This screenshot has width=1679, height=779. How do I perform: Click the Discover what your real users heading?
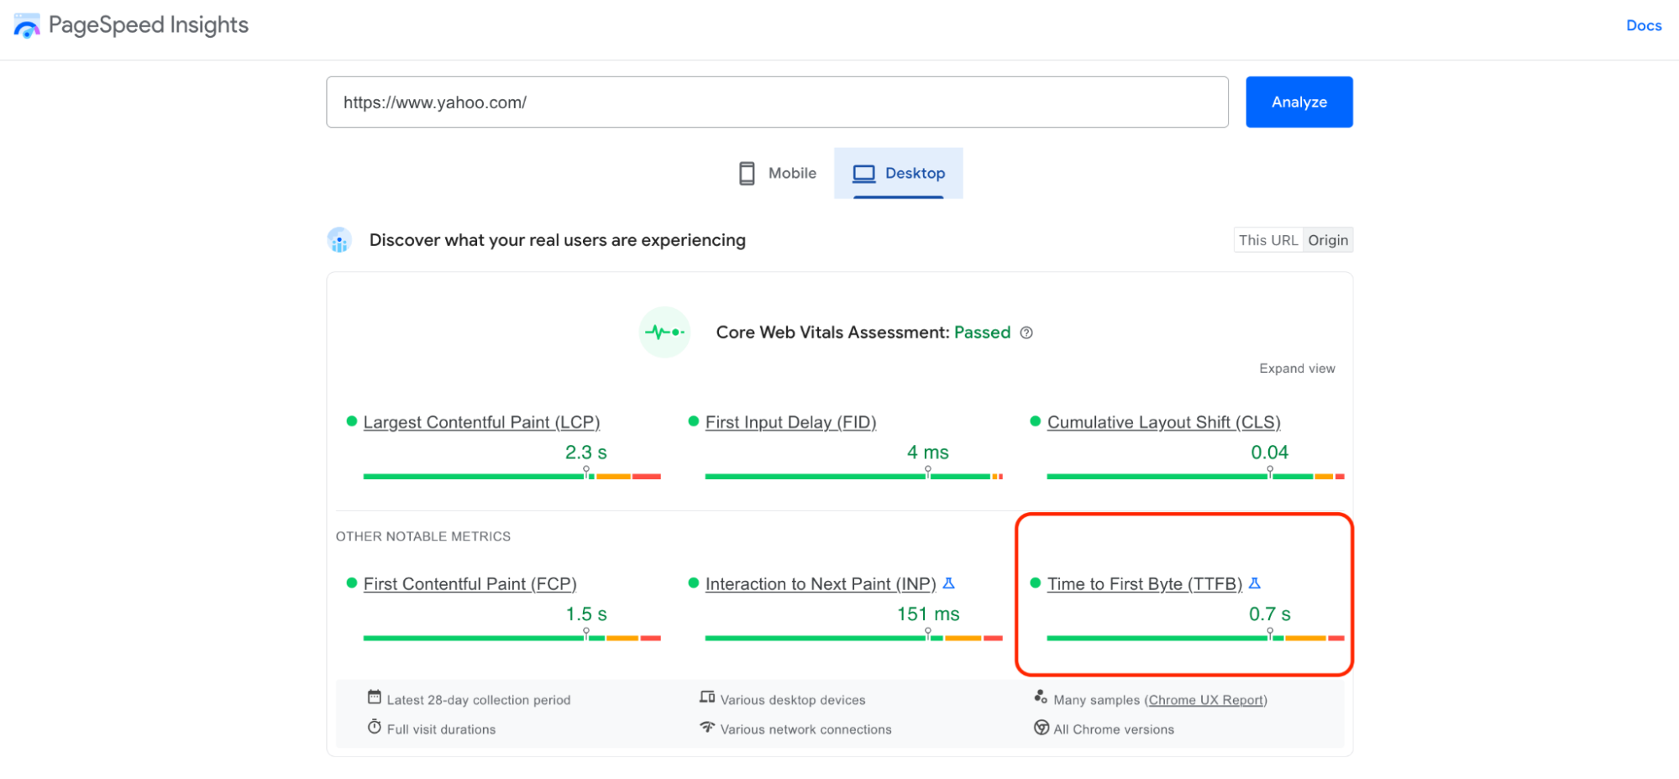[558, 240]
